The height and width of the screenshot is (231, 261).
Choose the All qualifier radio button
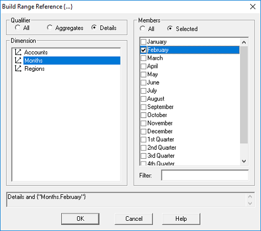click(x=18, y=28)
